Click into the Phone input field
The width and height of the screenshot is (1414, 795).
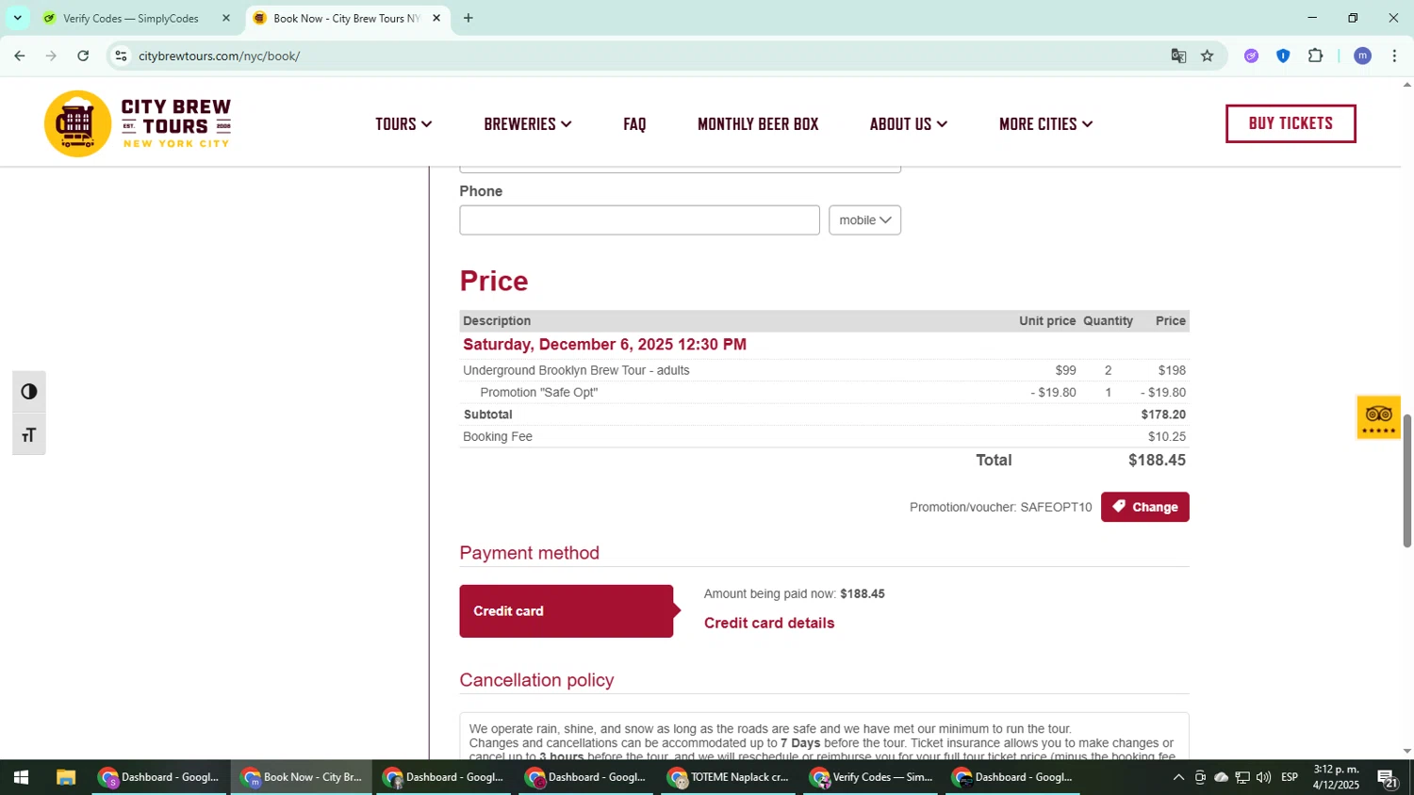[639, 220]
